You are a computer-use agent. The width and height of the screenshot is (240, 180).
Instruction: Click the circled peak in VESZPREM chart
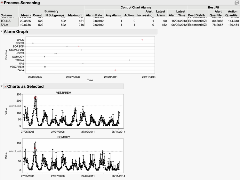36,97
